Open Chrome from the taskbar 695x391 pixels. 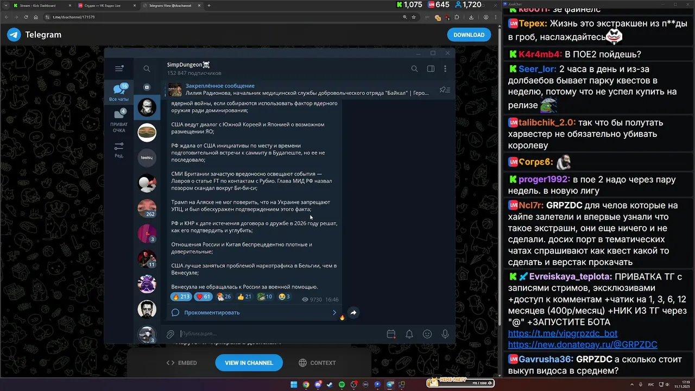[x=306, y=384]
